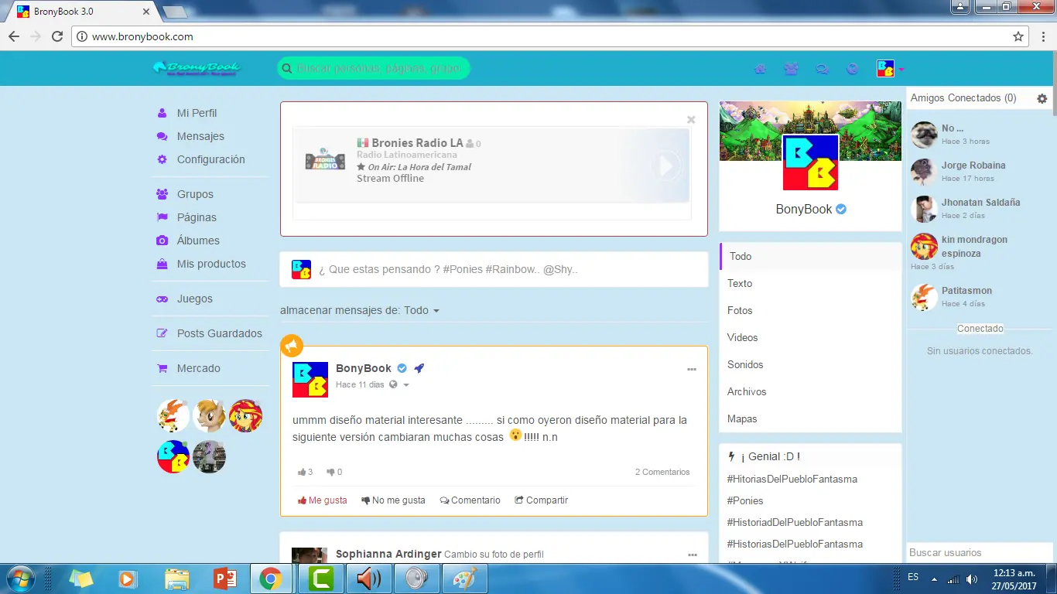Click the '¿Que estas pensando?' post box
This screenshot has width=1057, height=594.
tap(494, 269)
